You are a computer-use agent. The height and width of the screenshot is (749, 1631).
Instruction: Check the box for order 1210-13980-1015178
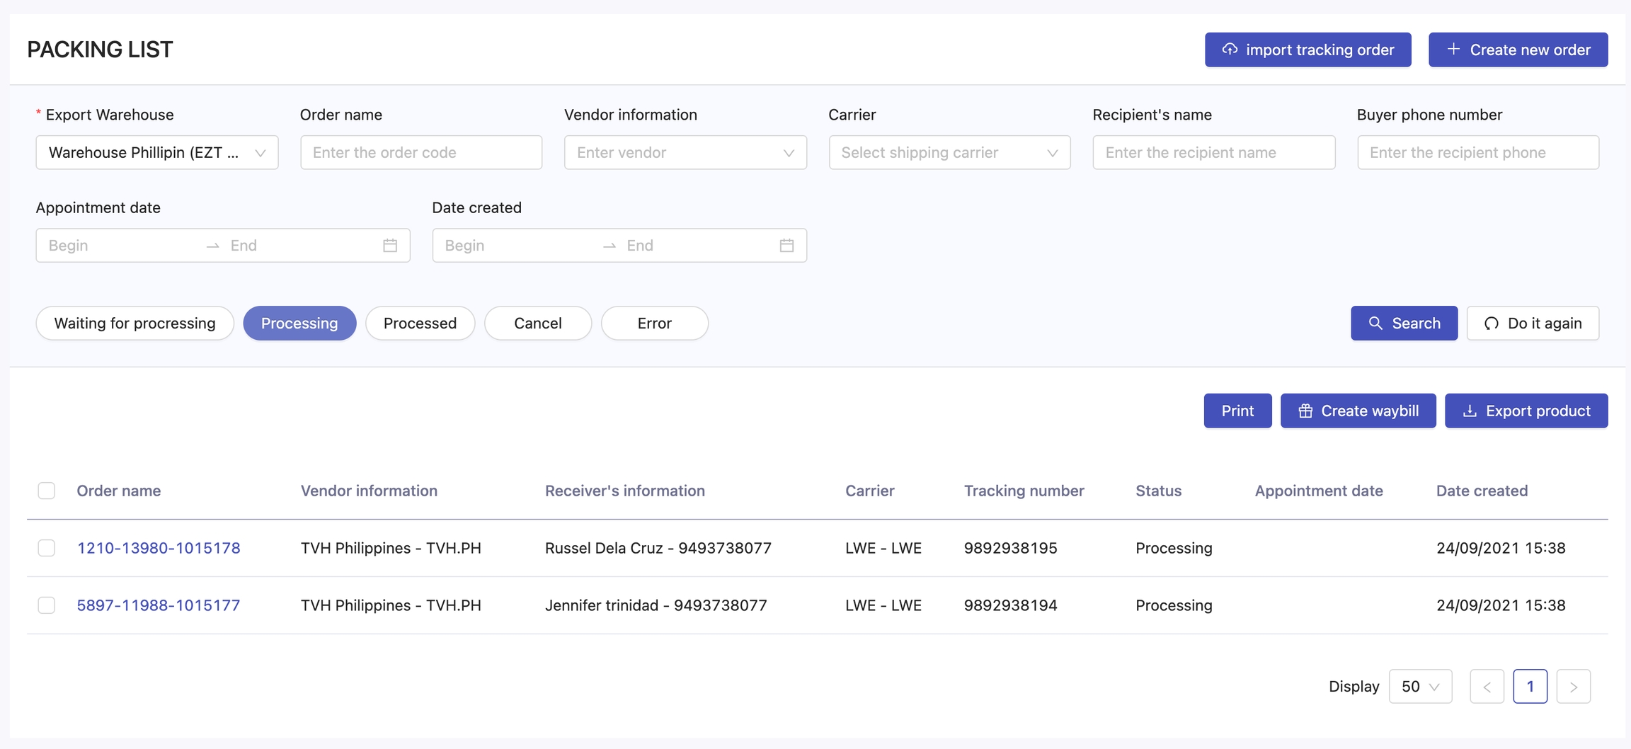(x=47, y=548)
